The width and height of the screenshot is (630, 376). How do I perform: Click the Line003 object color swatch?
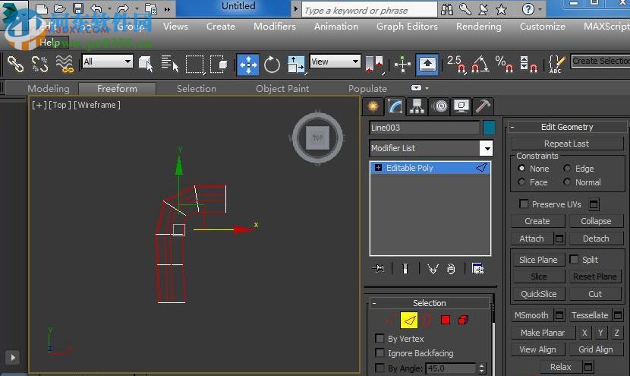(x=489, y=128)
